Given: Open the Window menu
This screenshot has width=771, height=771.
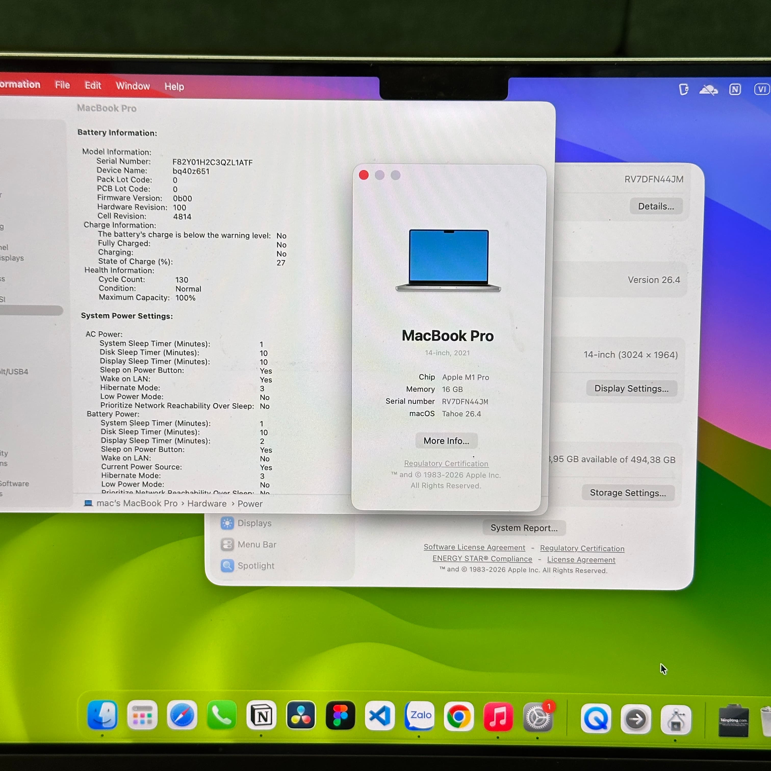Looking at the screenshot, I should click(x=133, y=86).
